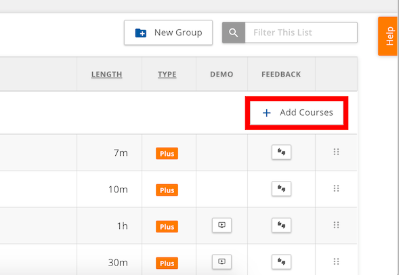Open feedback for the 10m course
399x275 pixels.
(x=281, y=189)
